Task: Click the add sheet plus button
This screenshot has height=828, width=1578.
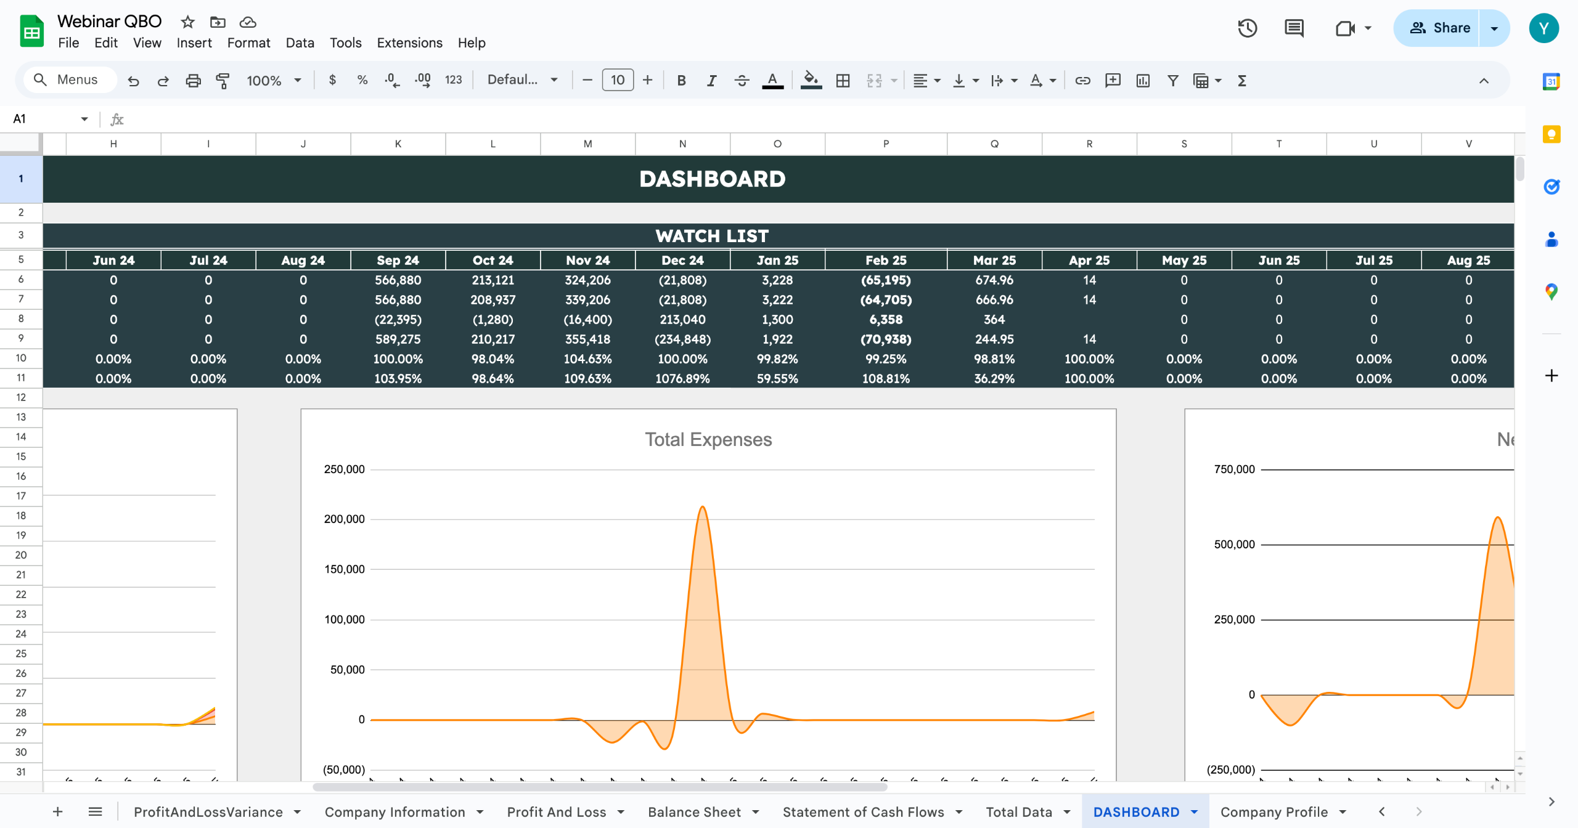Action: tap(57, 812)
